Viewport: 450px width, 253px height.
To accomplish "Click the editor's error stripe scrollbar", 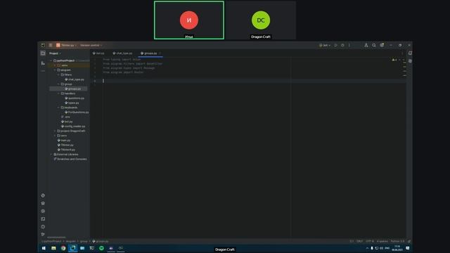I will coord(404,147).
